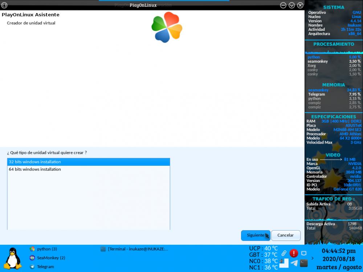Switch to the Terminal inukaze window

(x=134, y=249)
